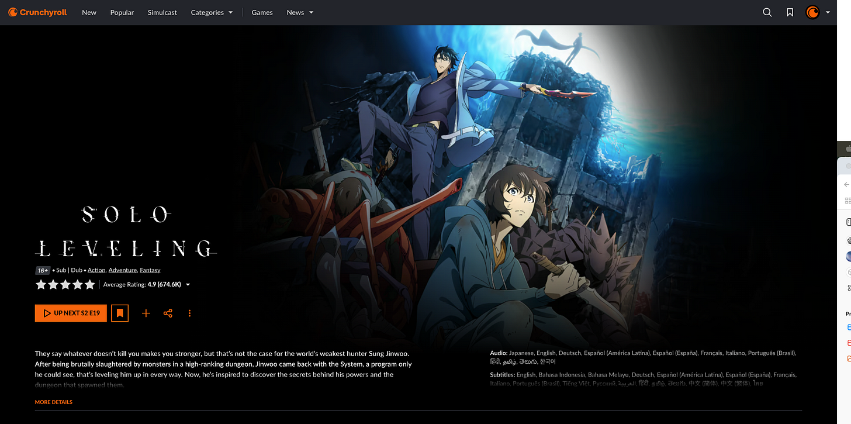The image size is (851, 424).
Task: Expand the account menu arrow
Action: pos(828,12)
